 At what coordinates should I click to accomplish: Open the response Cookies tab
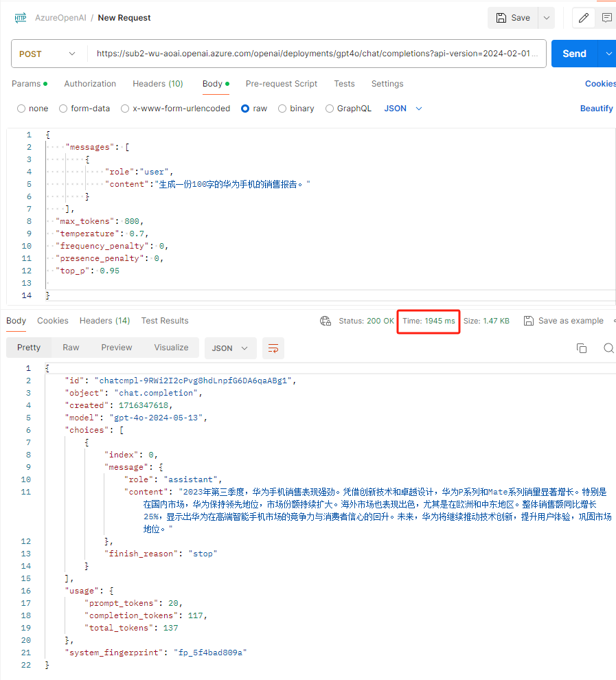(53, 321)
